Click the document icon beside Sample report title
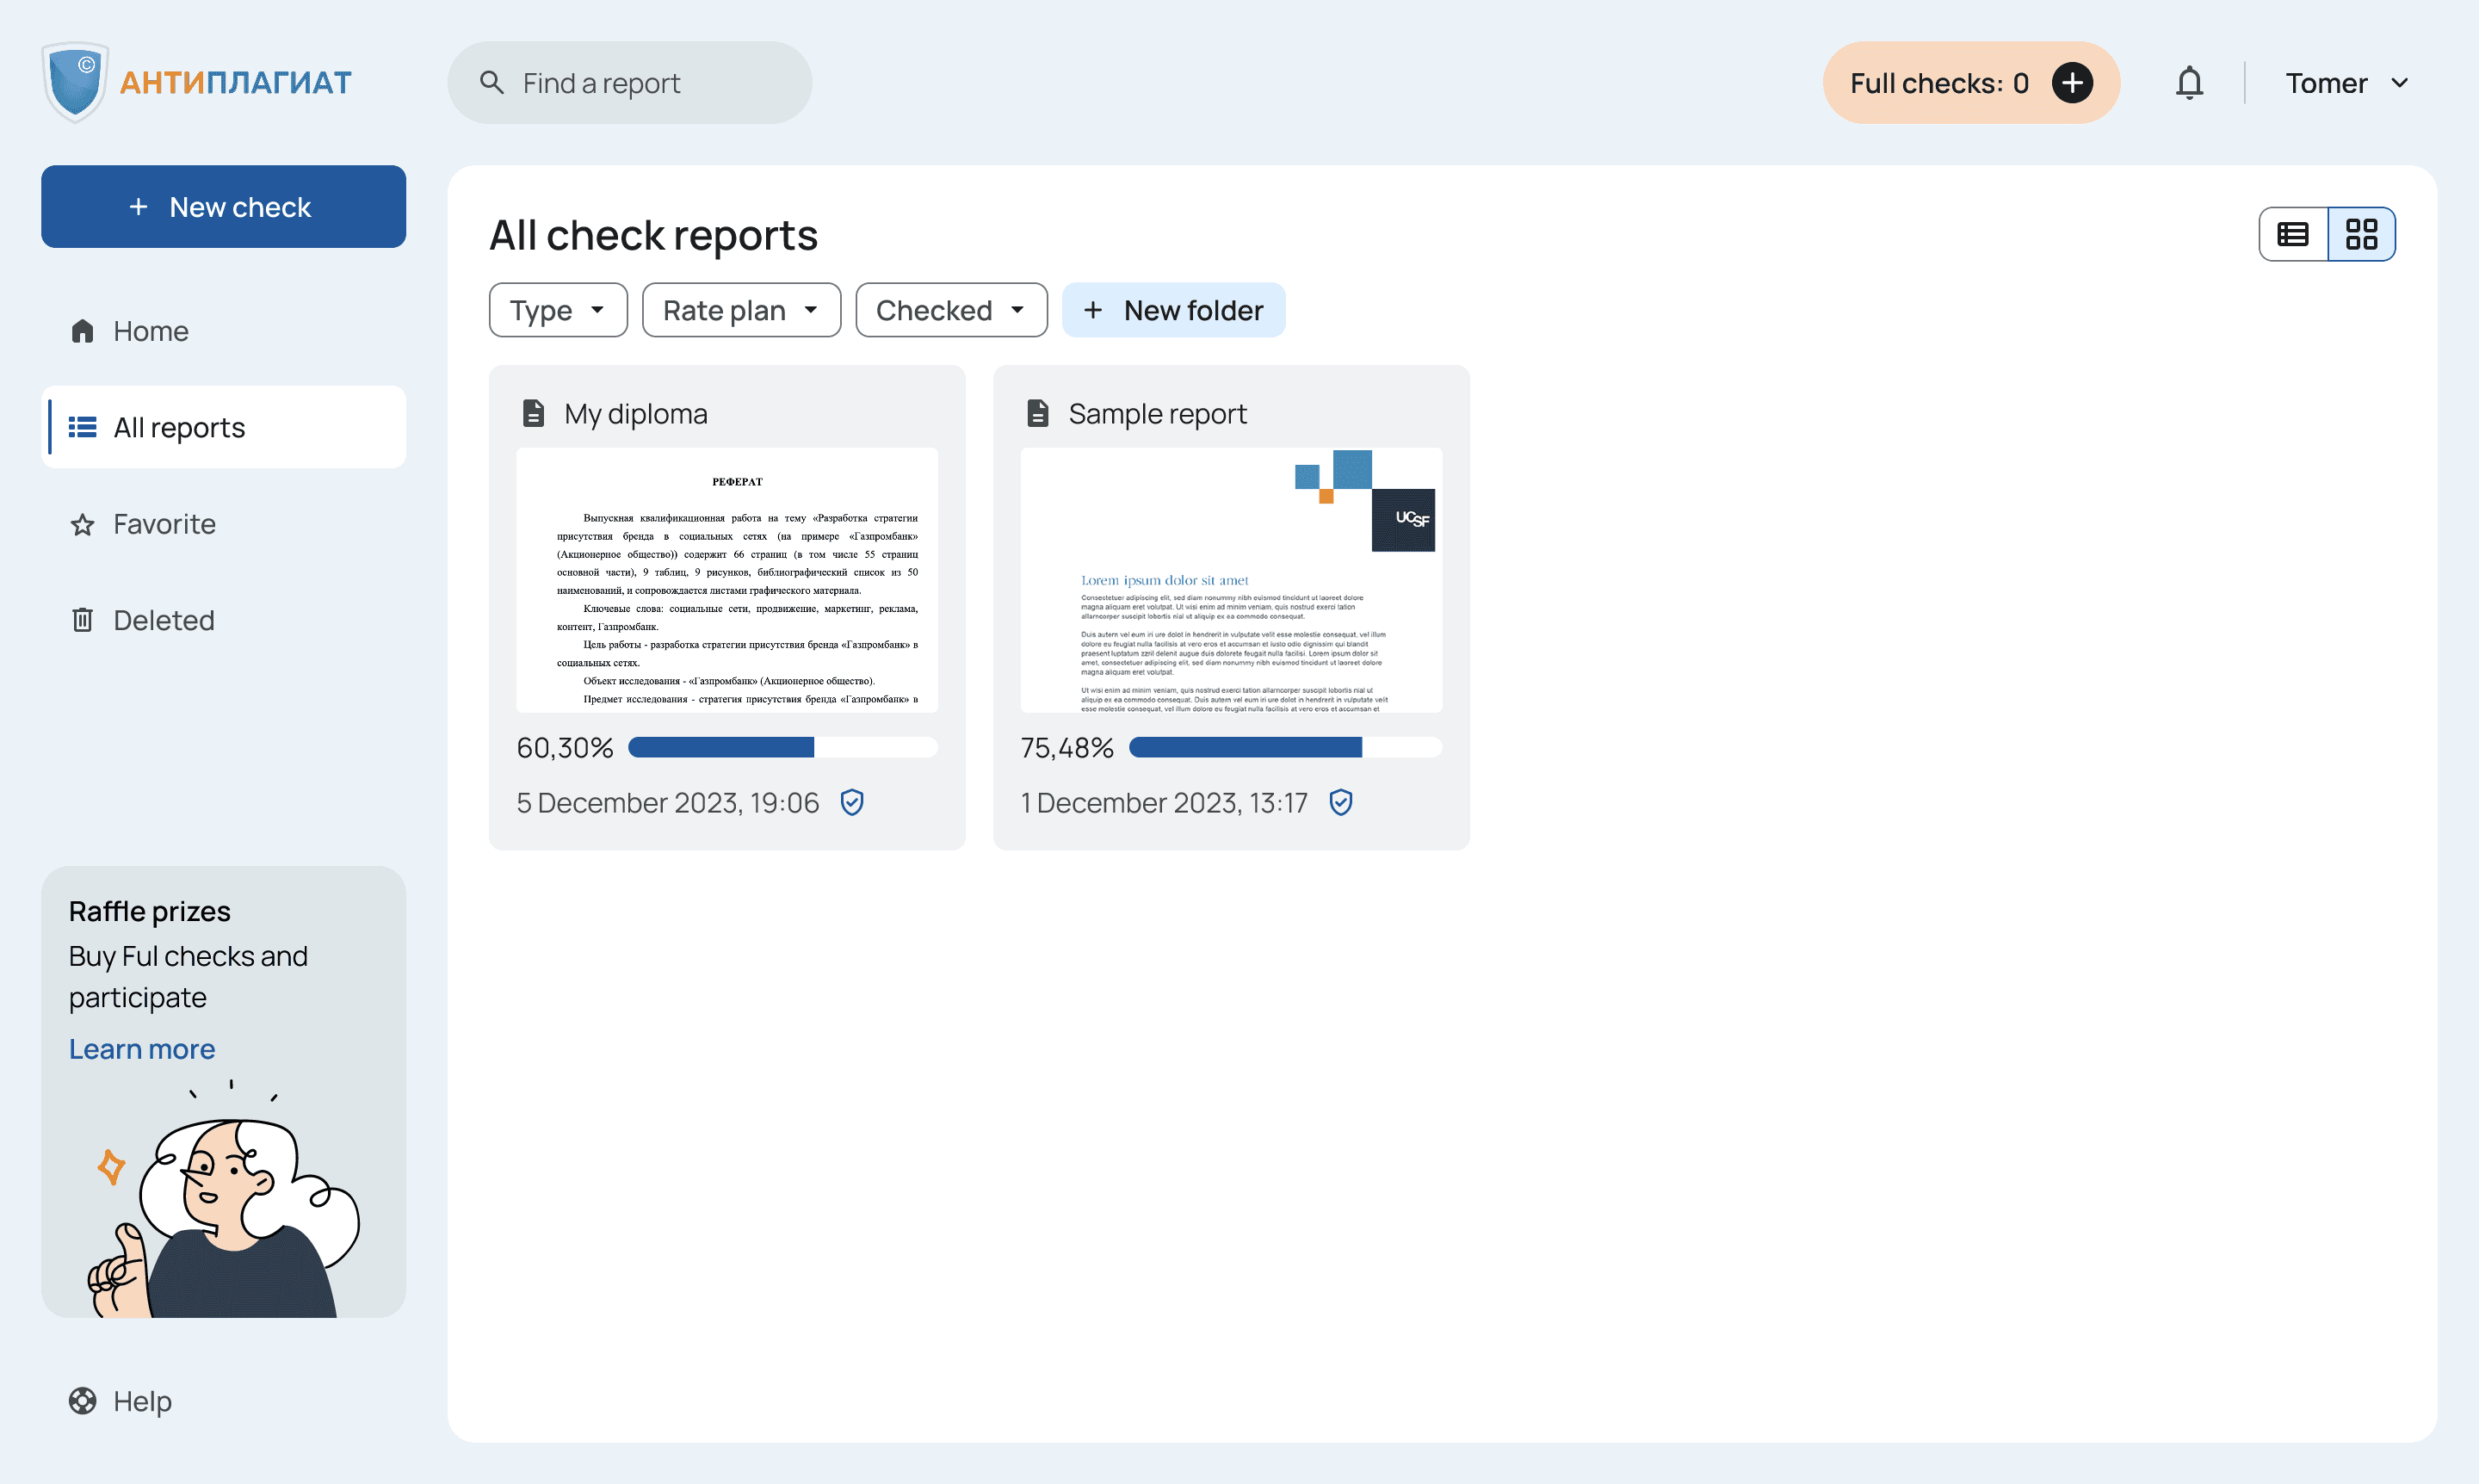2479x1484 pixels. [x=1037, y=413]
